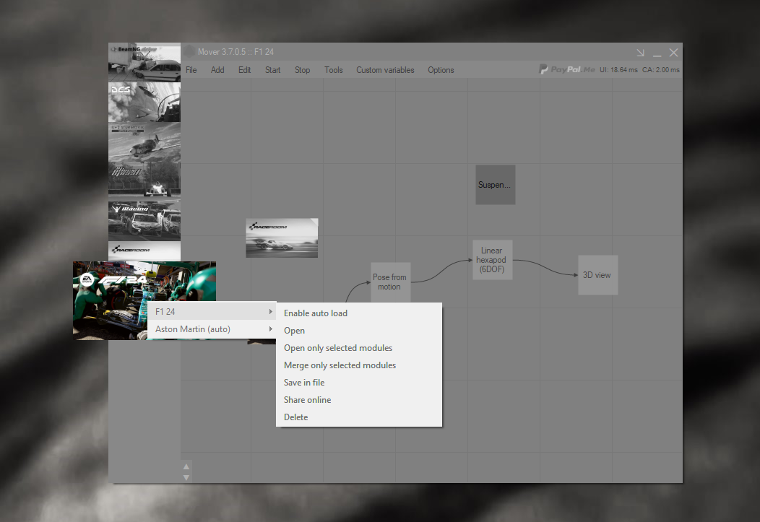
Task: Select the DCS game thumbnail
Action: click(144, 102)
